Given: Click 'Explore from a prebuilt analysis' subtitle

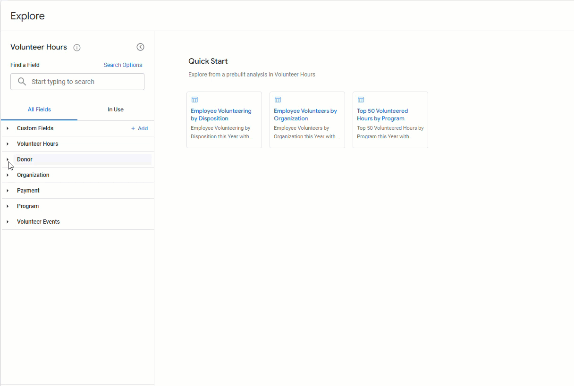Looking at the screenshot, I should tap(252, 75).
